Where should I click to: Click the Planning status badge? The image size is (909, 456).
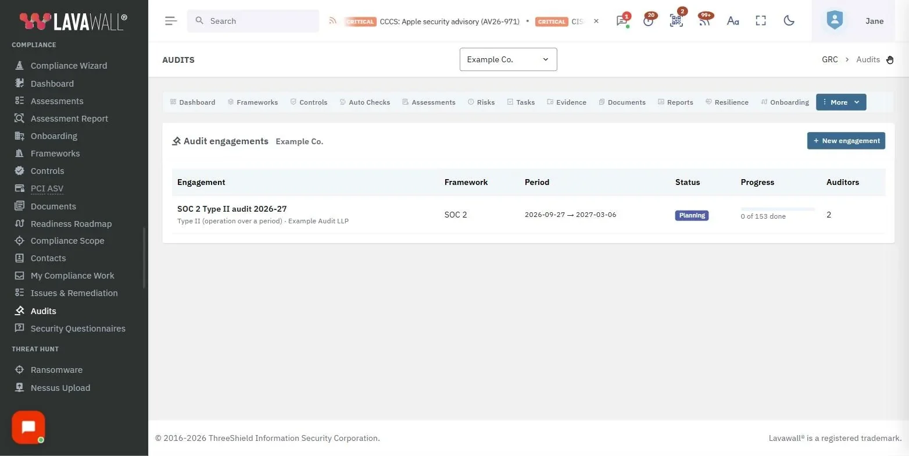pos(692,215)
